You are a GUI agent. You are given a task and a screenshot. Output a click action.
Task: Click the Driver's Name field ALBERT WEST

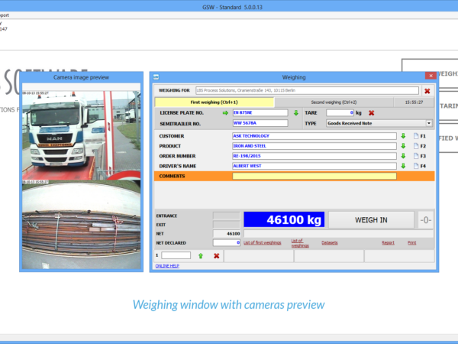(314, 166)
